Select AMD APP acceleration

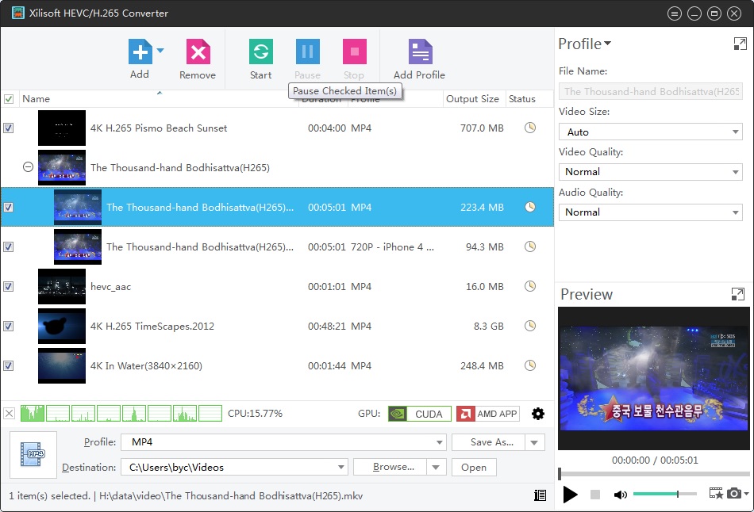(487, 413)
